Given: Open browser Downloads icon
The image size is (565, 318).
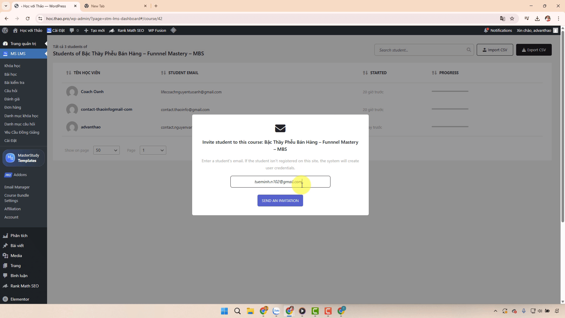Looking at the screenshot, I should tap(537, 19).
